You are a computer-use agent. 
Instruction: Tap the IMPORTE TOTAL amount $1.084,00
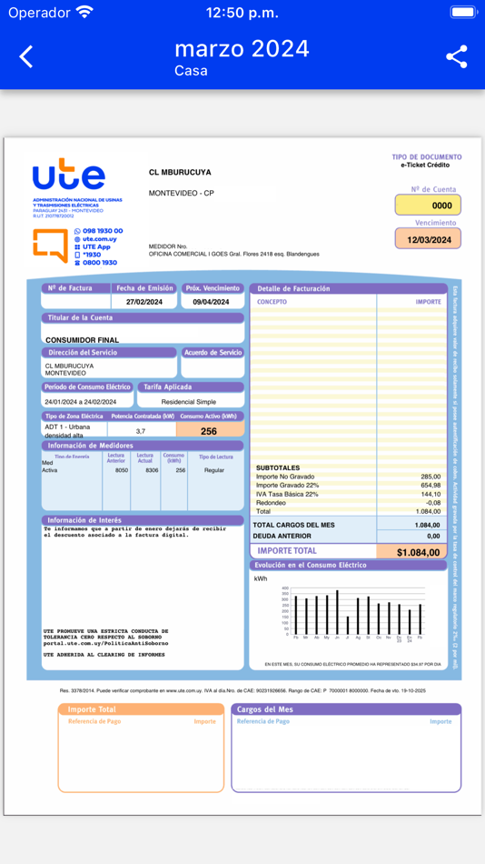(419, 552)
